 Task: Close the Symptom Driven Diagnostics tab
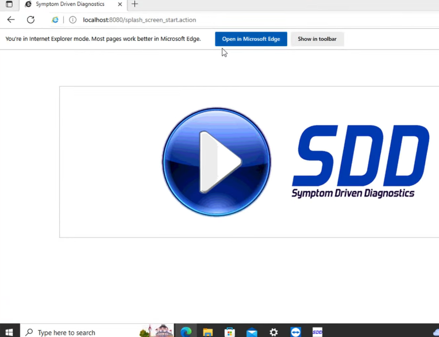click(120, 4)
